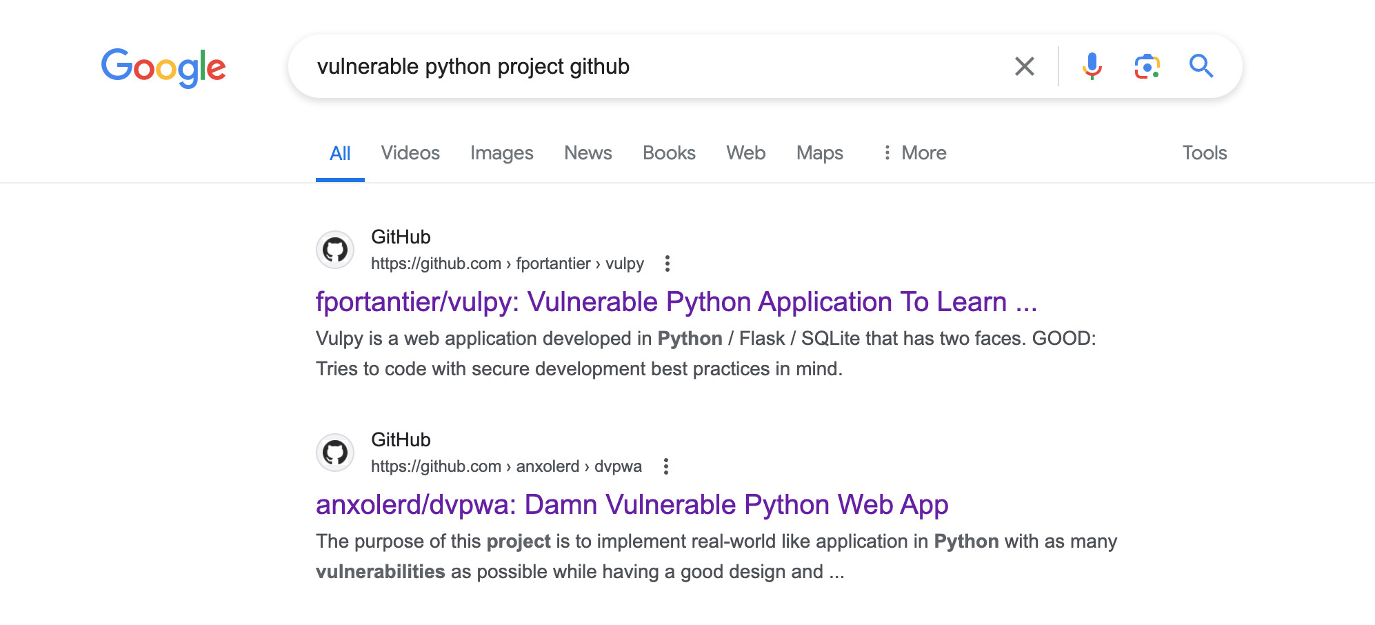Click GitHub site name above vulpy URL

(x=401, y=237)
